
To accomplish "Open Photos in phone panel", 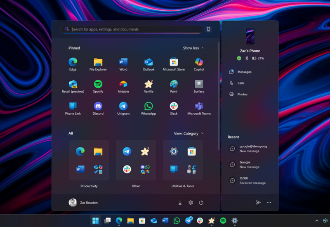I will point(238,94).
